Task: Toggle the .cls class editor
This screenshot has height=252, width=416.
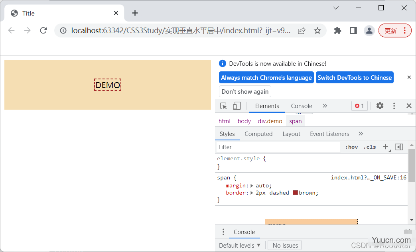Action: [370, 147]
